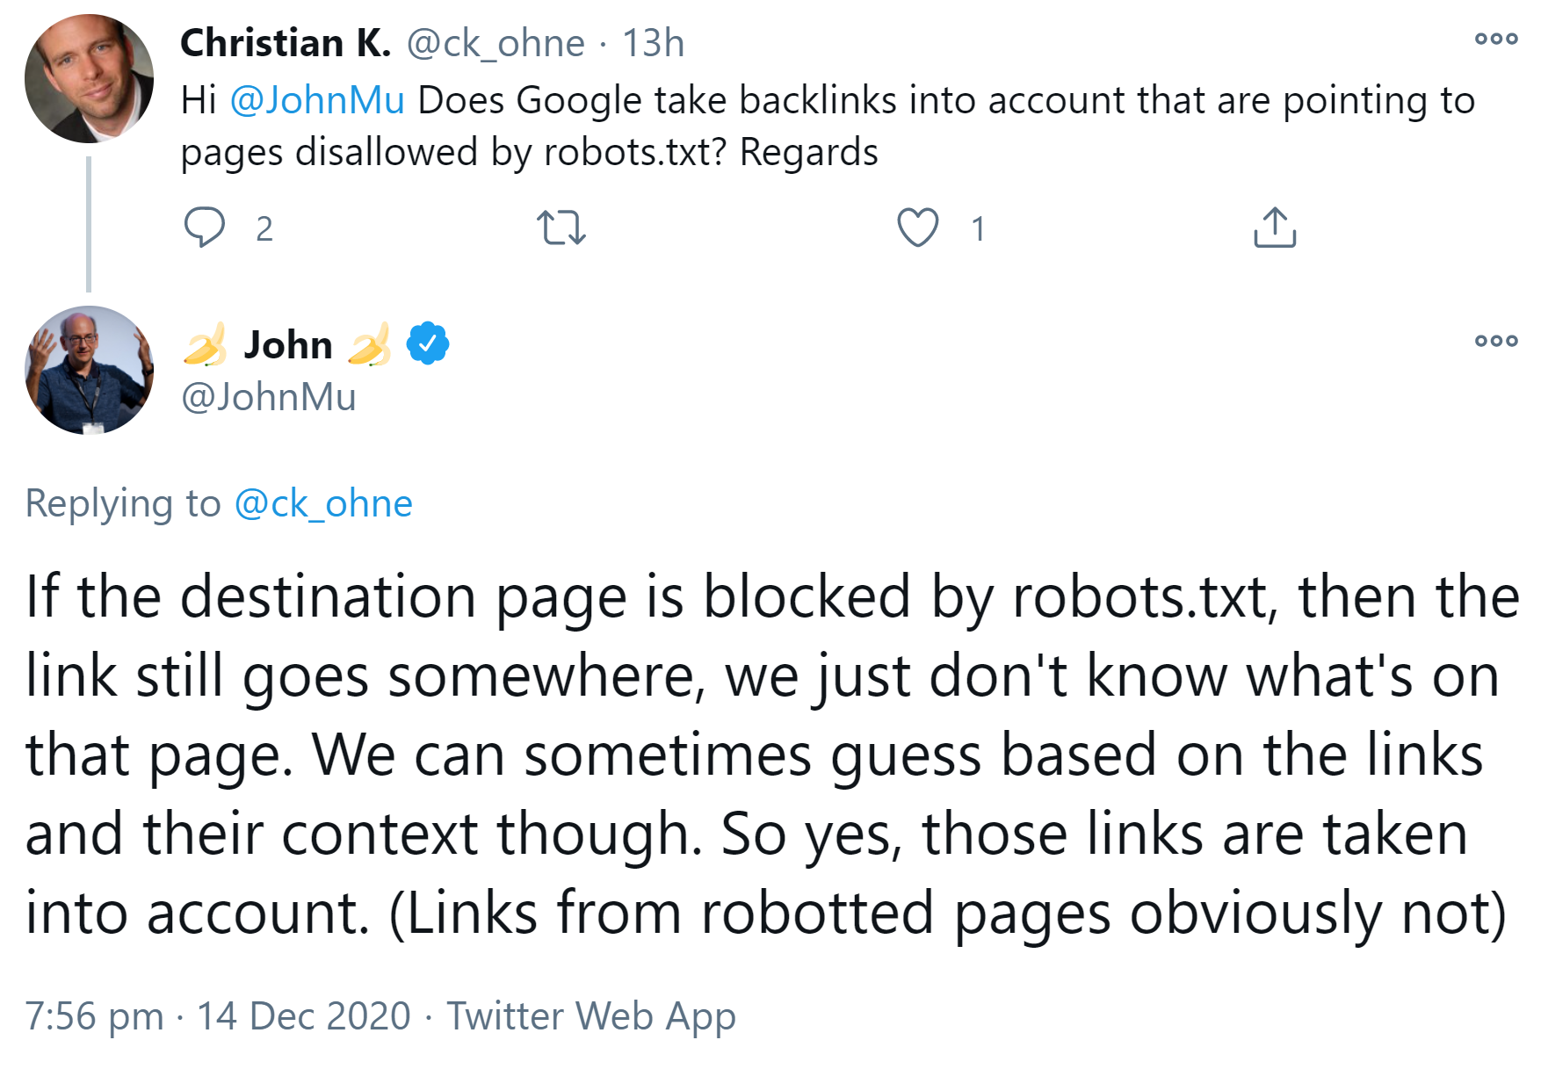The image size is (1548, 1069).
Task: Click the banana emoji beside John's name
Action: point(204,343)
